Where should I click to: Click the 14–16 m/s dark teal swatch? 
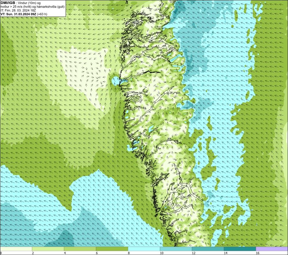click(240, 249)
